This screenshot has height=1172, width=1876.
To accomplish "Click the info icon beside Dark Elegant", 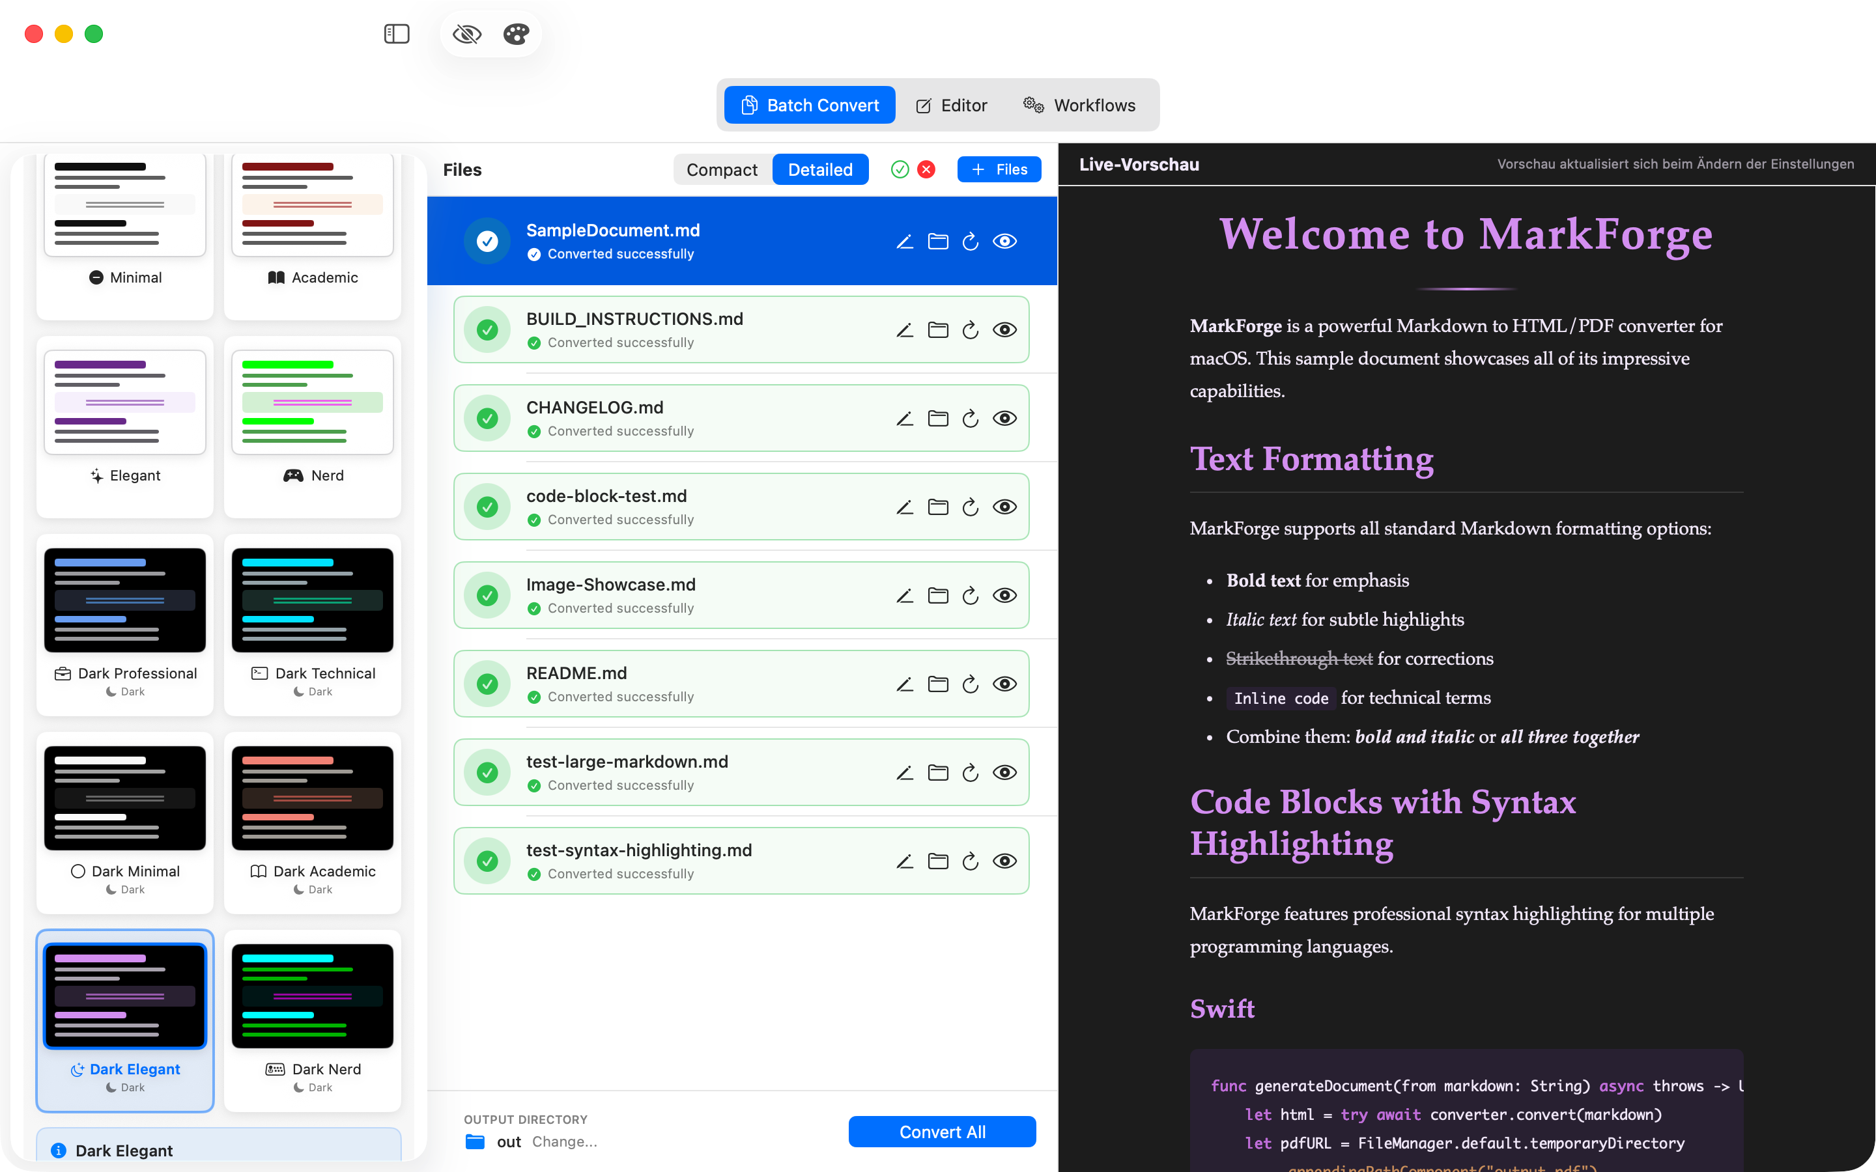I will pos(58,1151).
